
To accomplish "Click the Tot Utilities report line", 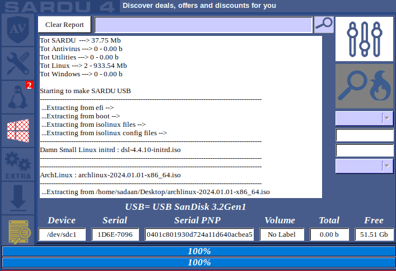I will [79, 57].
